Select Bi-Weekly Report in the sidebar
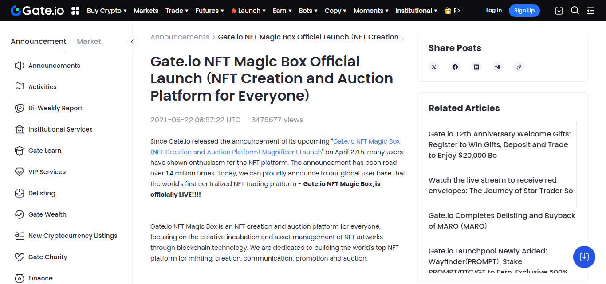The width and height of the screenshot is (606, 284). [55, 108]
